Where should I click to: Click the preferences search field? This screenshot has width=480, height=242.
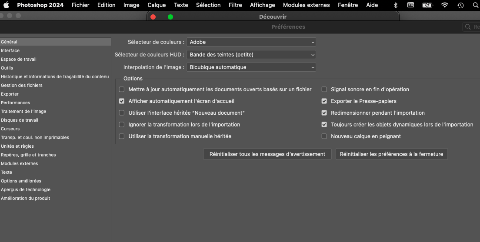(471, 27)
